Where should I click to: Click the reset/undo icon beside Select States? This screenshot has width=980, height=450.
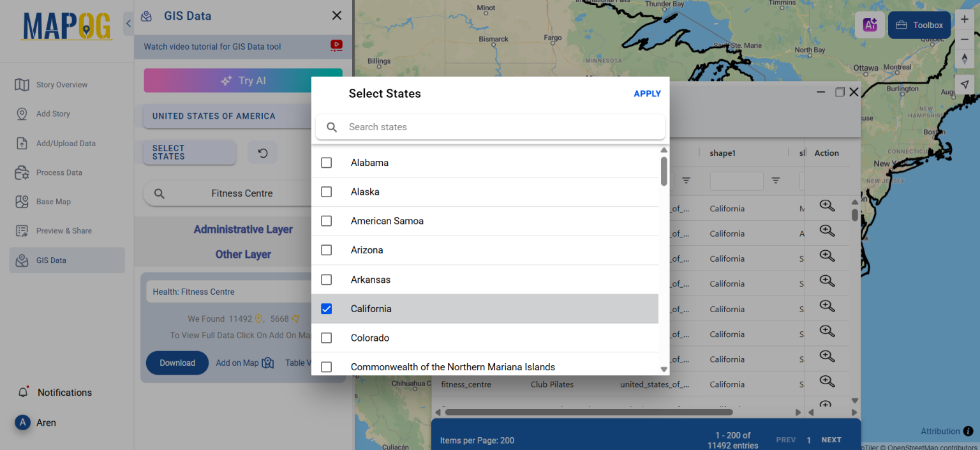[262, 153]
